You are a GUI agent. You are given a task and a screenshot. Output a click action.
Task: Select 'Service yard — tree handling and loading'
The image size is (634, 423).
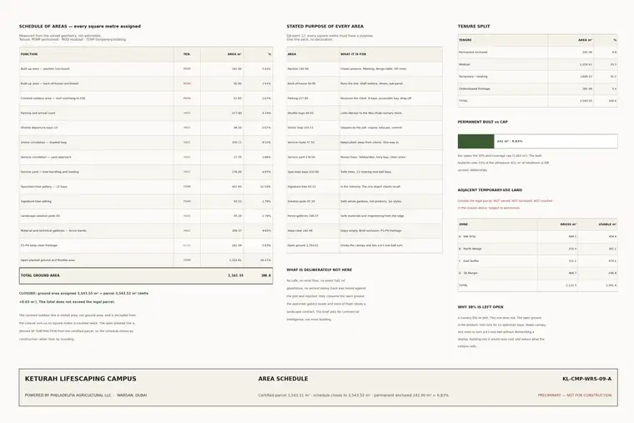click(x=50, y=172)
